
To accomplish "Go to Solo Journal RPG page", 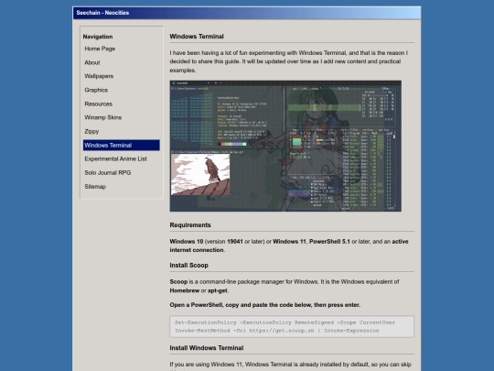I will (x=108, y=172).
